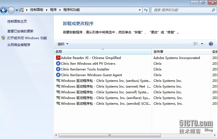The height and width of the screenshot is (139, 218).
Task: Click the horizontal scrollbar left arrow
Action: click(56, 135)
